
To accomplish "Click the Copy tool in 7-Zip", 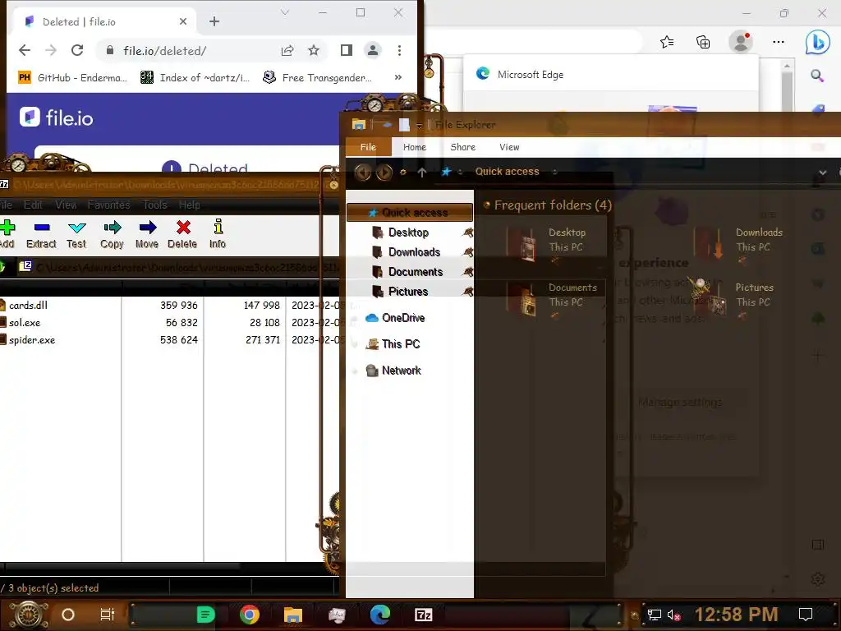I will (112, 234).
